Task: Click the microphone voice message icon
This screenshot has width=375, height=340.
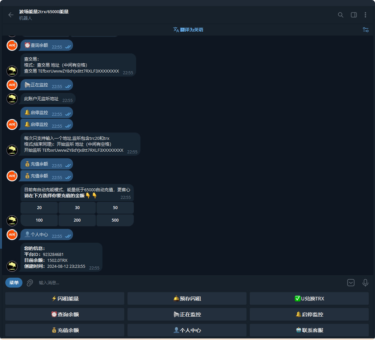Action: (x=365, y=283)
